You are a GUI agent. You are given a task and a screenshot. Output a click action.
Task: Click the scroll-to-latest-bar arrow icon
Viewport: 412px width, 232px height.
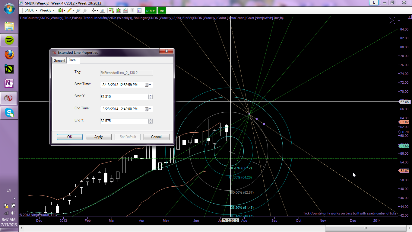391,21
